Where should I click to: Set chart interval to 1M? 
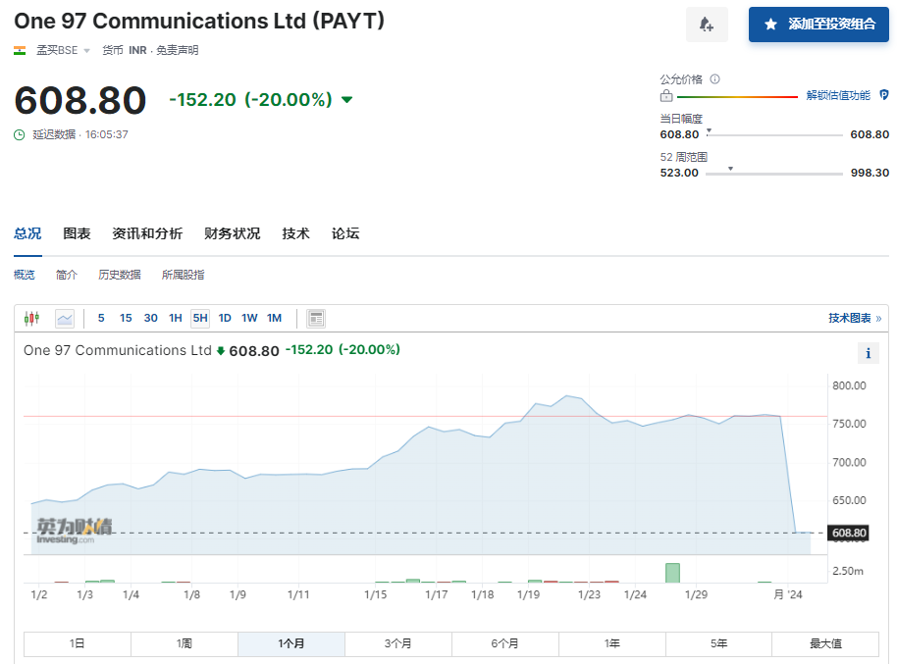click(x=274, y=318)
